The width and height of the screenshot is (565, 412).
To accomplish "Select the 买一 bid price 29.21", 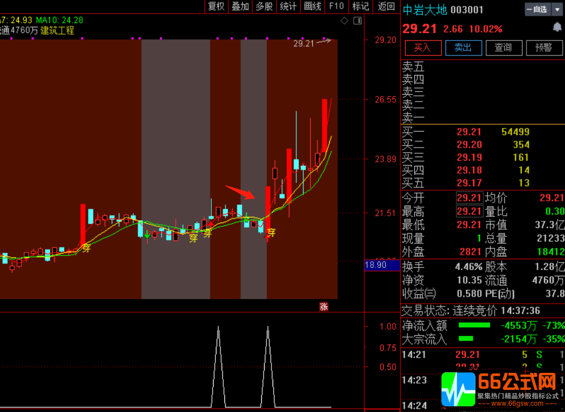I will coord(469,132).
